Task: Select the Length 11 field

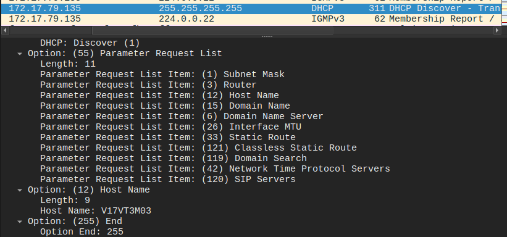Action: [x=68, y=64]
